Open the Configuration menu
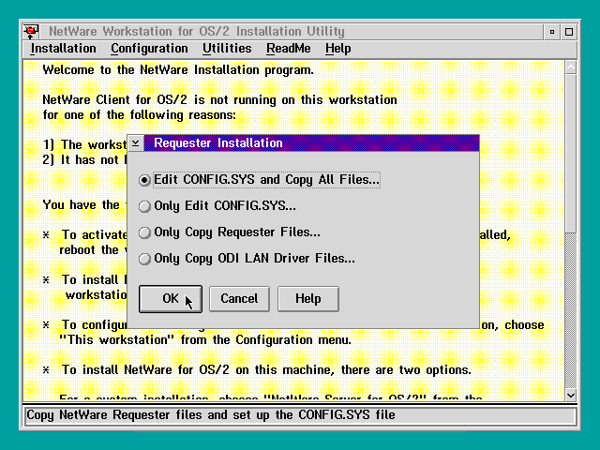The height and width of the screenshot is (450, 600). (149, 49)
